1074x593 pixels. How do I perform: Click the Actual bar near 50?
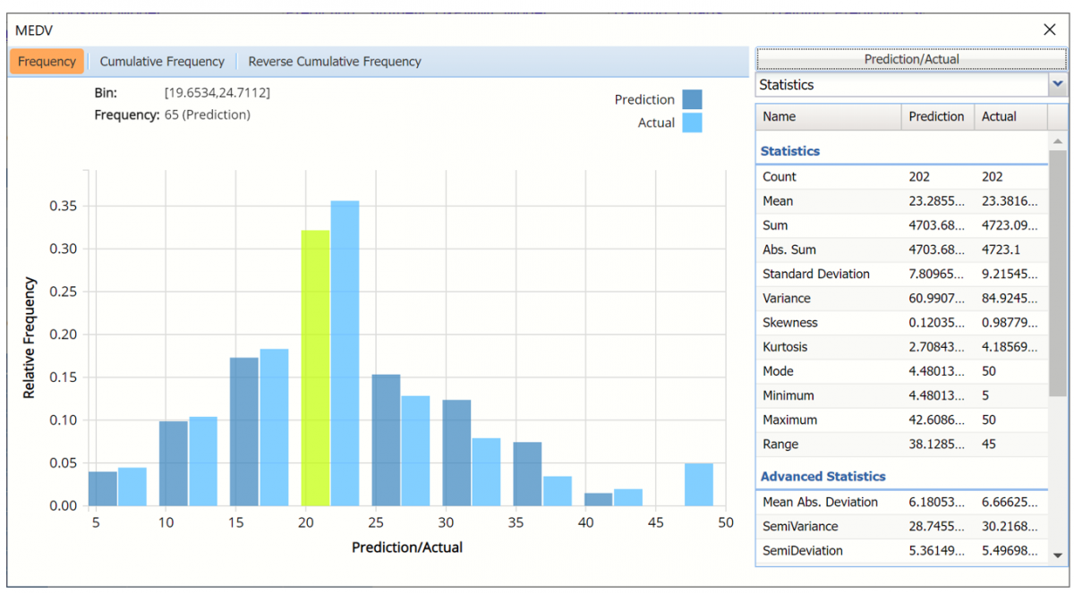tap(699, 484)
